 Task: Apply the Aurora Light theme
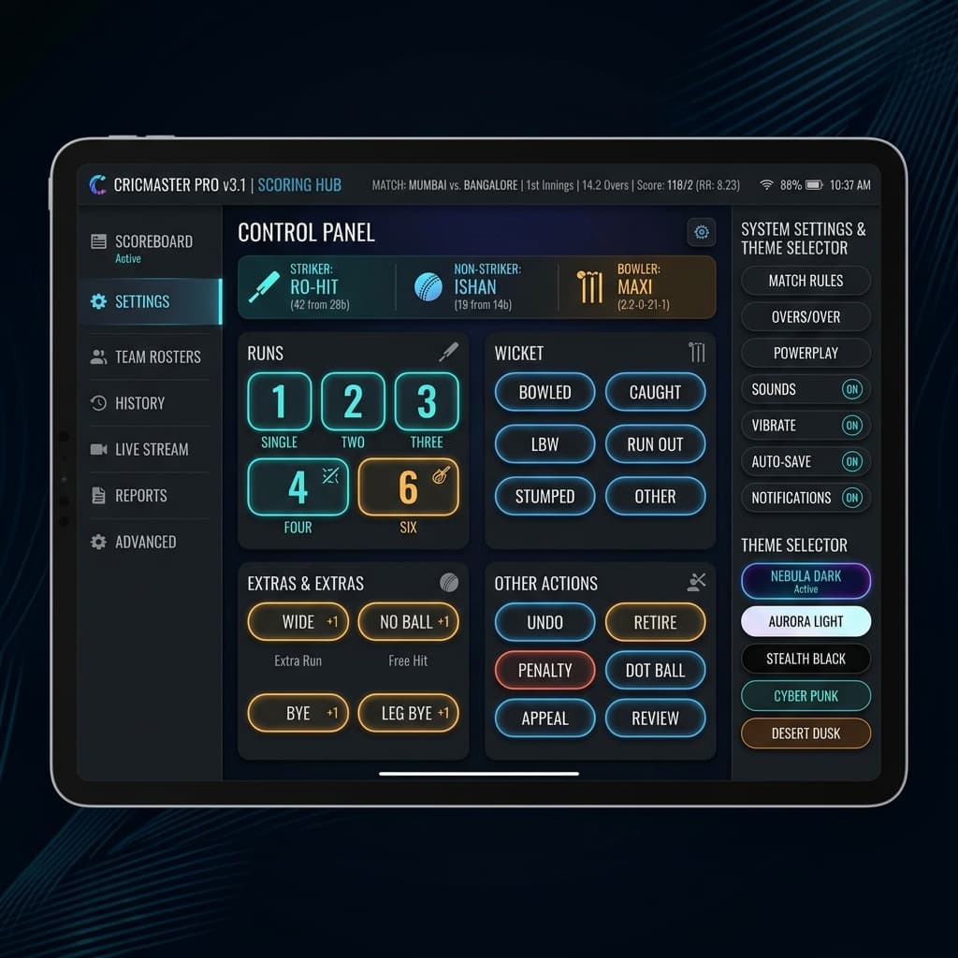pyautogui.click(x=806, y=621)
